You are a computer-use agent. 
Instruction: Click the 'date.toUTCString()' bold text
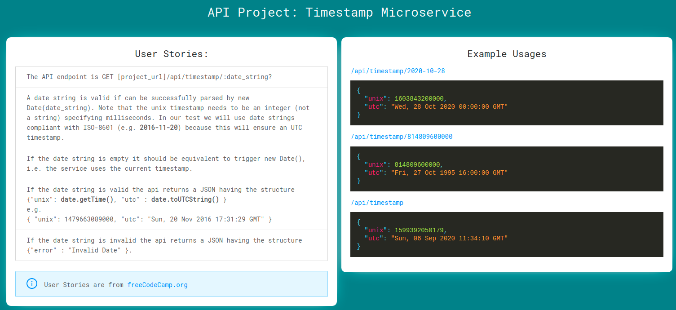185,199
